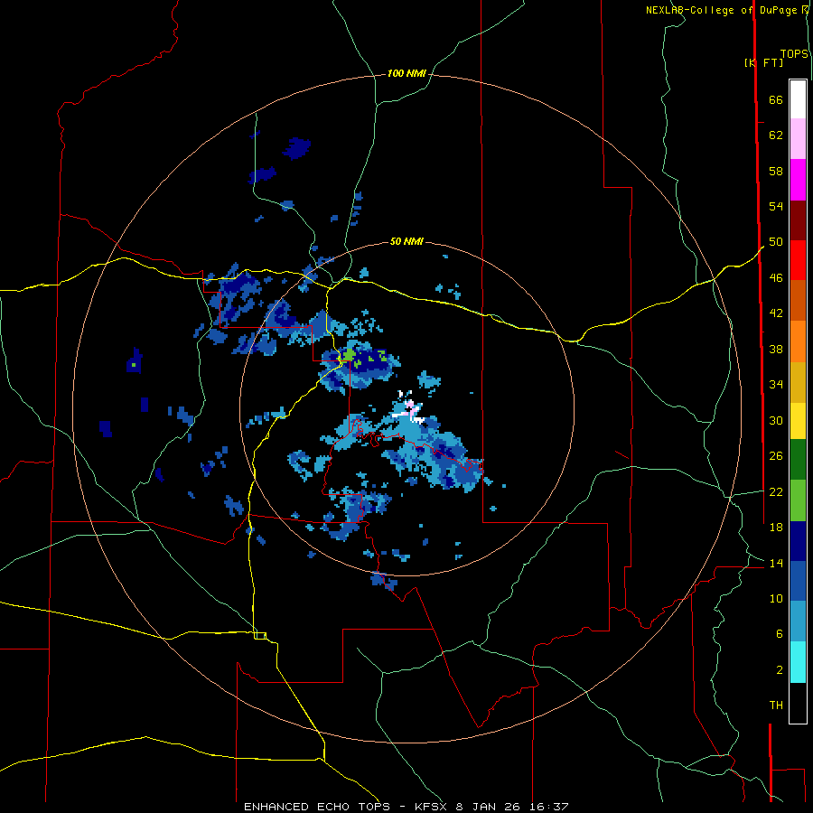
Task: Click the '46' legend value
Action: [776, 278]
